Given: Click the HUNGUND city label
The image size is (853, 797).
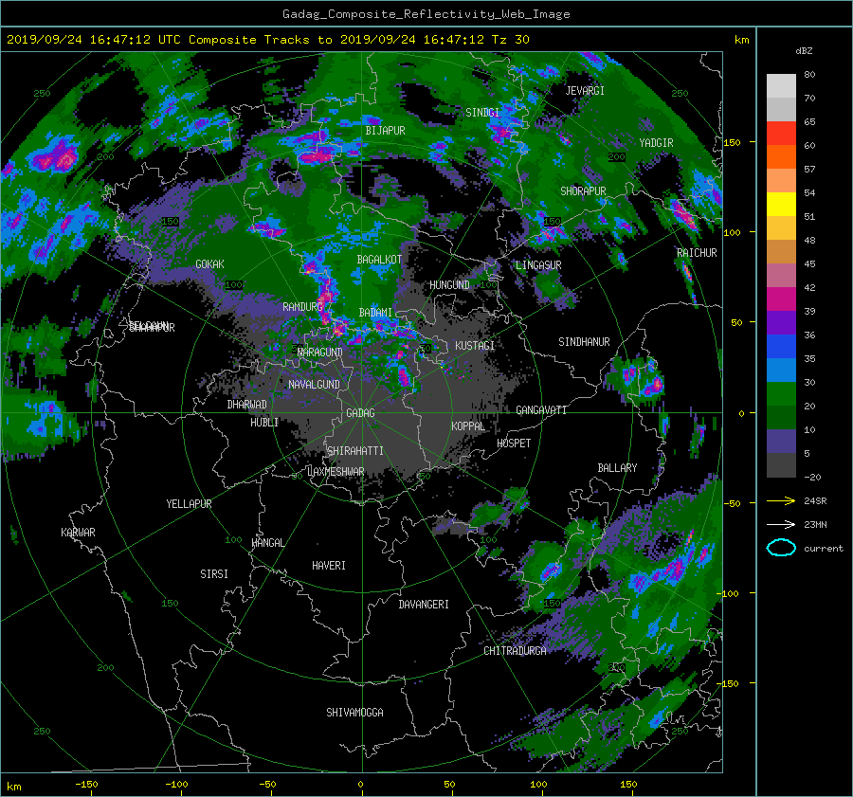Looking at the screenshot, I should coord(449,285).
